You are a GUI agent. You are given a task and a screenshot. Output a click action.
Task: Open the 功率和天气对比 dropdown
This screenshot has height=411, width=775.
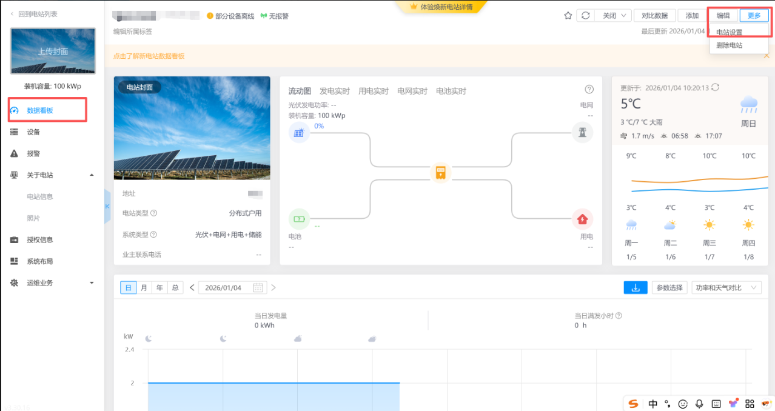(726, 288)
